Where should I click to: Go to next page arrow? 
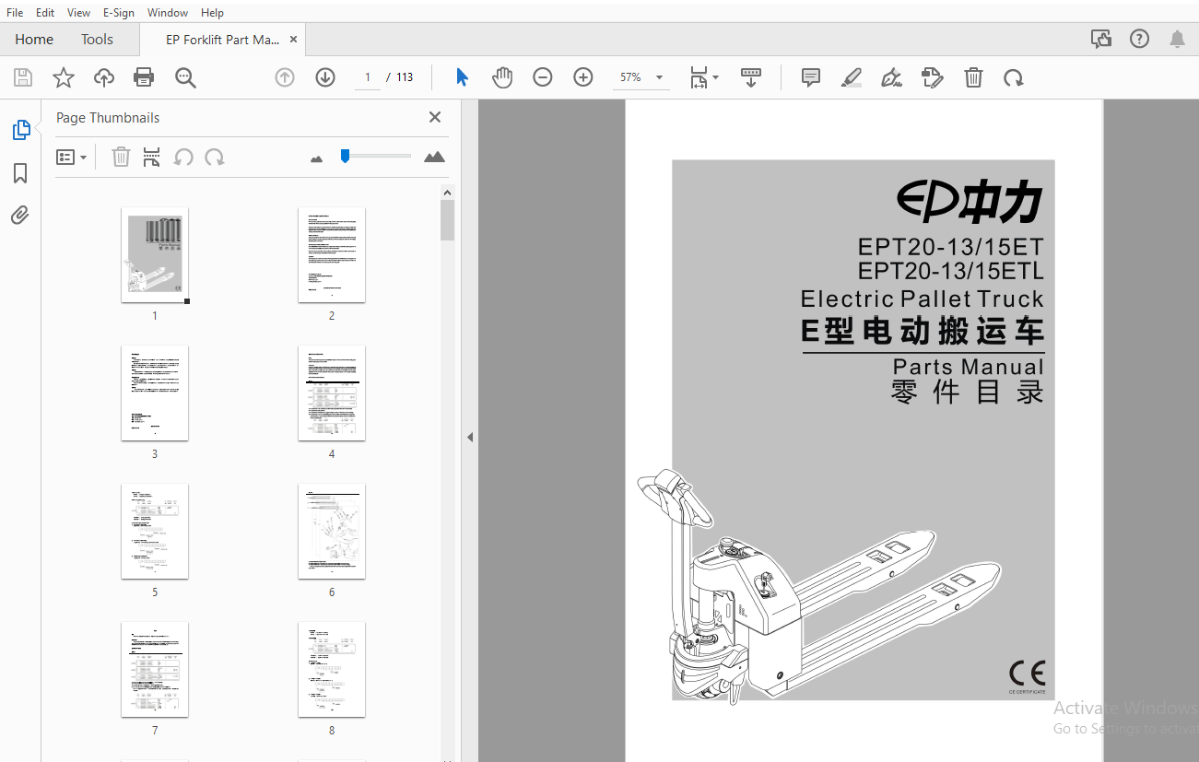325,77
